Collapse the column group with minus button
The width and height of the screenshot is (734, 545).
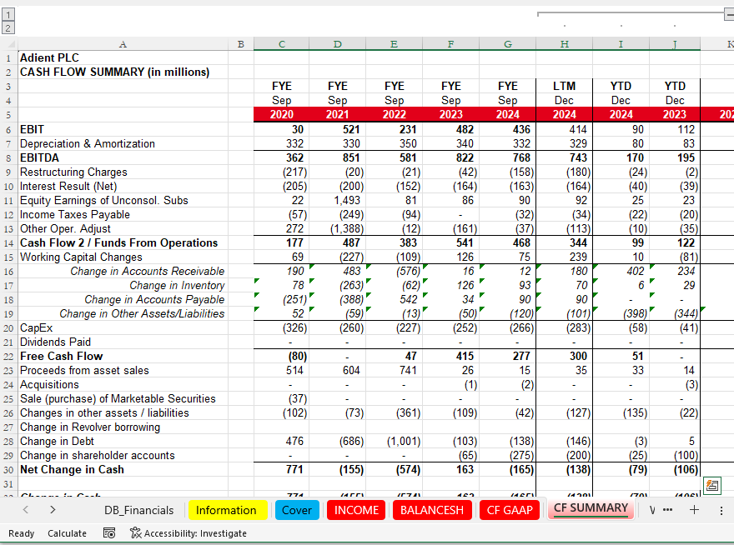pyautogui.click(x=729, y=15)
